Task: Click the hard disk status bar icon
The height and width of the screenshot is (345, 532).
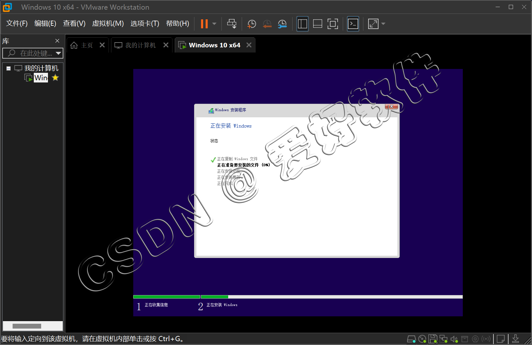Action: click(411, 339)
